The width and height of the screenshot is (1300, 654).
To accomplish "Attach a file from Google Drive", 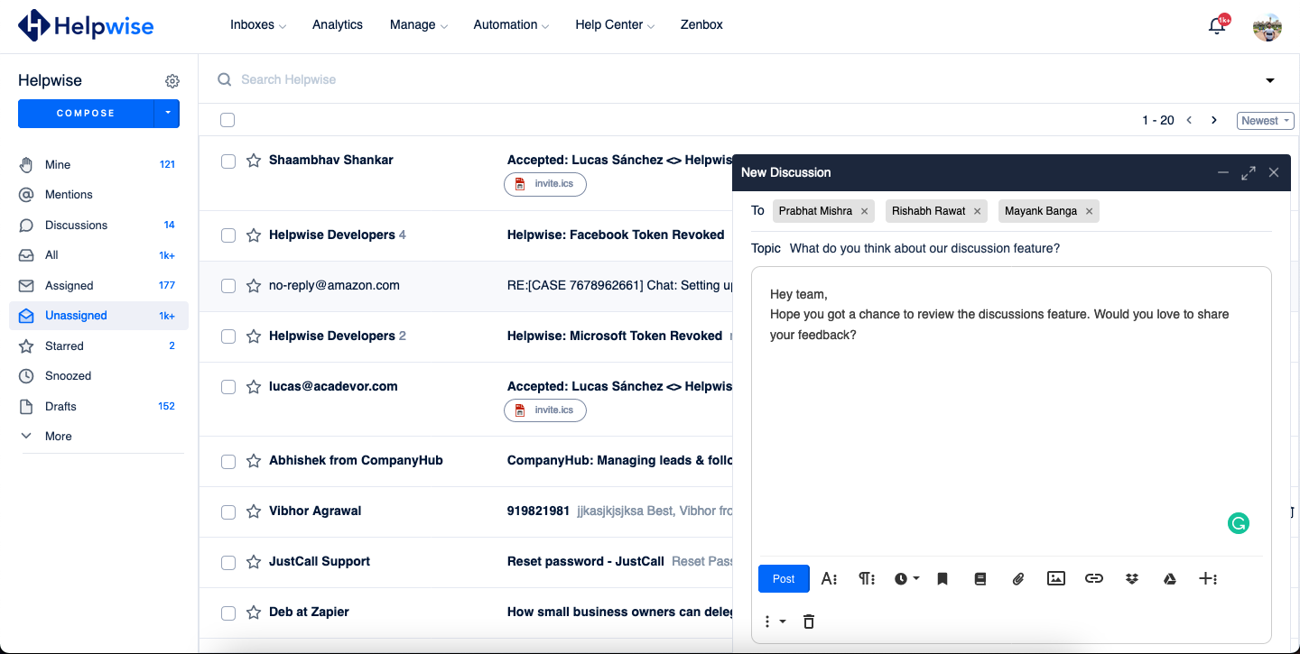I will 1169,578.
